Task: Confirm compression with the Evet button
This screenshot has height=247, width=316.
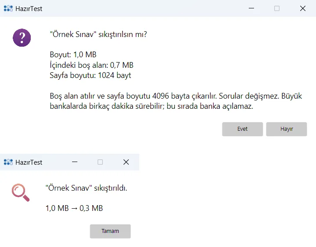Action: point(243,129)
